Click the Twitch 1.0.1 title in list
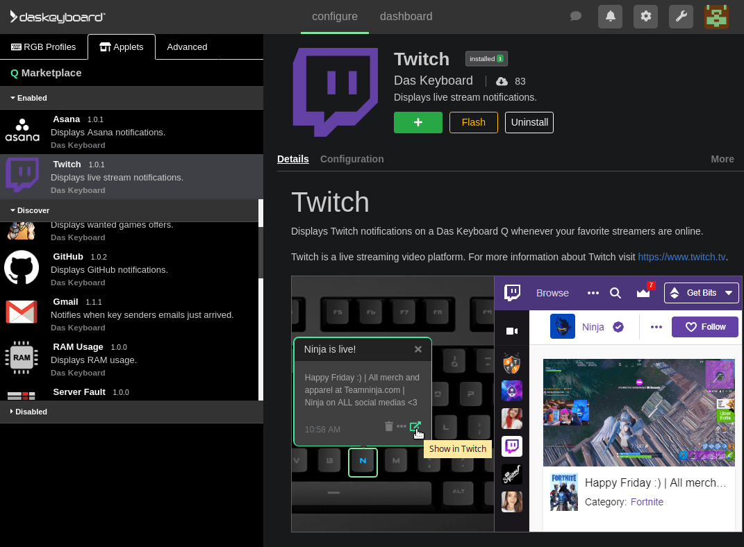 [x=78, y=165]
